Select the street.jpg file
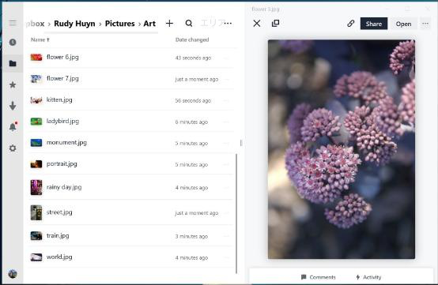This screenshot has width=438, height=285. click(x=130, y=212)
